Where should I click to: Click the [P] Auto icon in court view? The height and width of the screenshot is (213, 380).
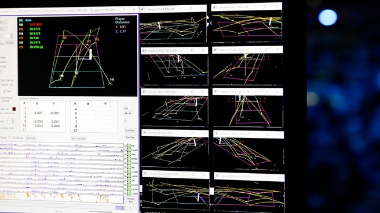coord(21,20)
